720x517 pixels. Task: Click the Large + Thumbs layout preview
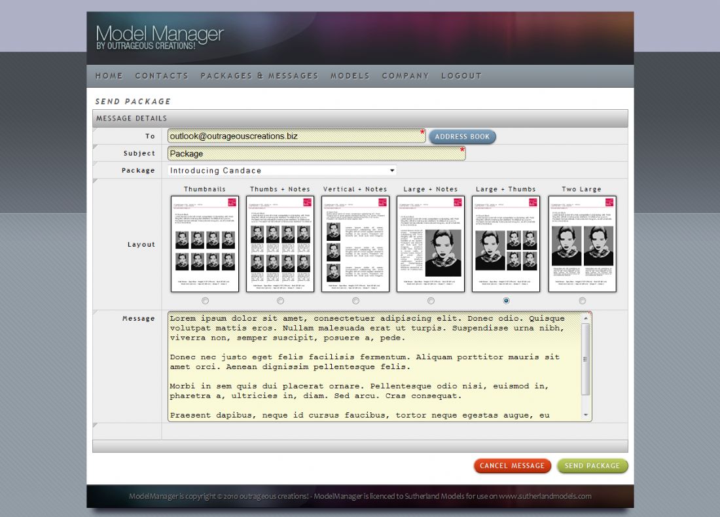point(506,243)
